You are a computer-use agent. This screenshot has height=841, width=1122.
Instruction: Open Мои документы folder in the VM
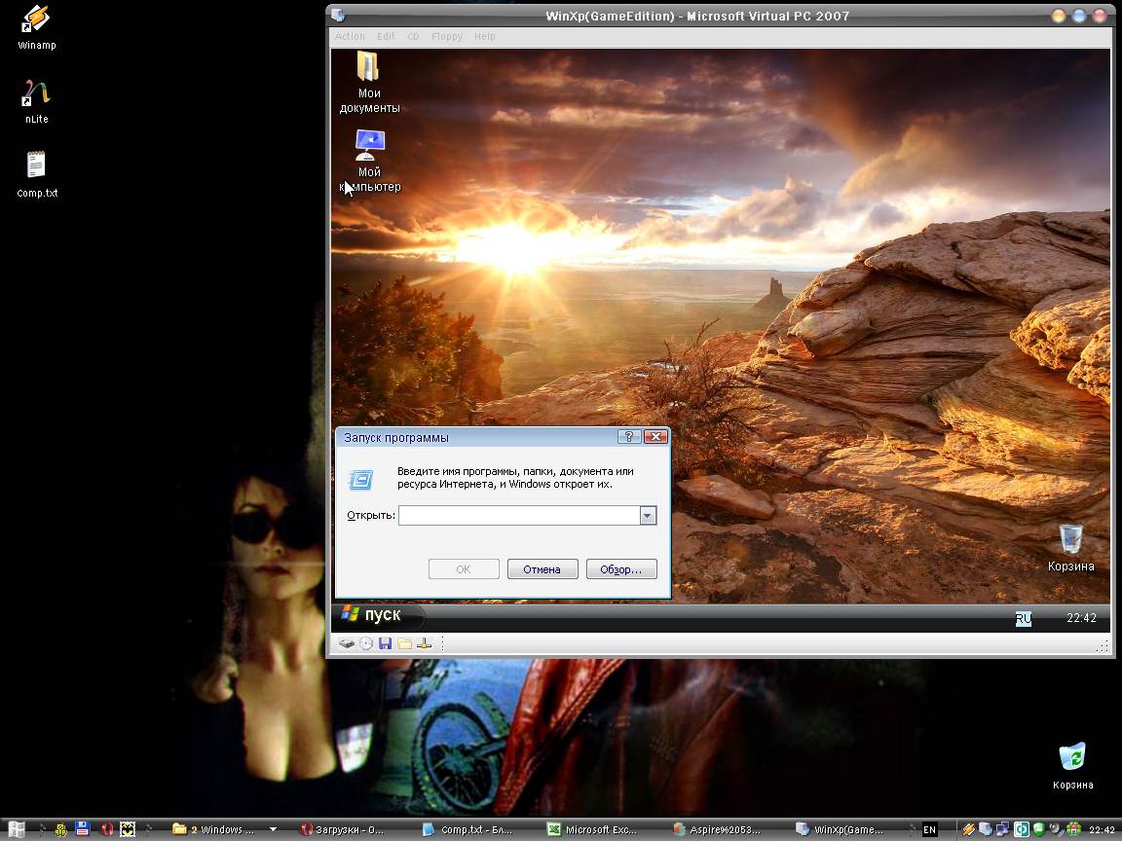point(368,68)
